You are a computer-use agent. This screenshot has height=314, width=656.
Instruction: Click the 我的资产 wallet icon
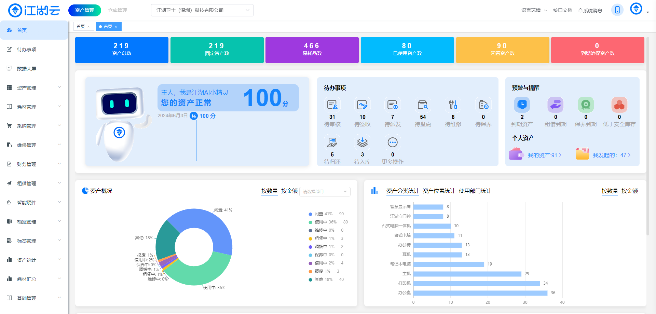(516, 154)
